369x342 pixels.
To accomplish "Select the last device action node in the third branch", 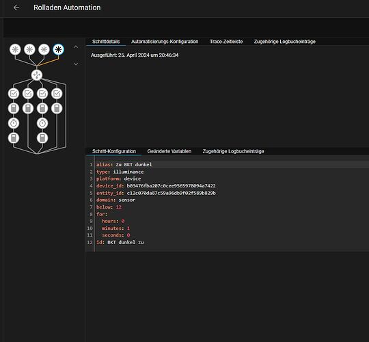I will pos(42,138).
